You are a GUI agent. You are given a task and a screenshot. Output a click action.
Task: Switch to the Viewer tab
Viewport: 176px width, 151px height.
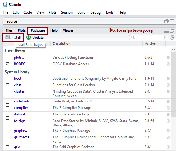pos(68,30)
